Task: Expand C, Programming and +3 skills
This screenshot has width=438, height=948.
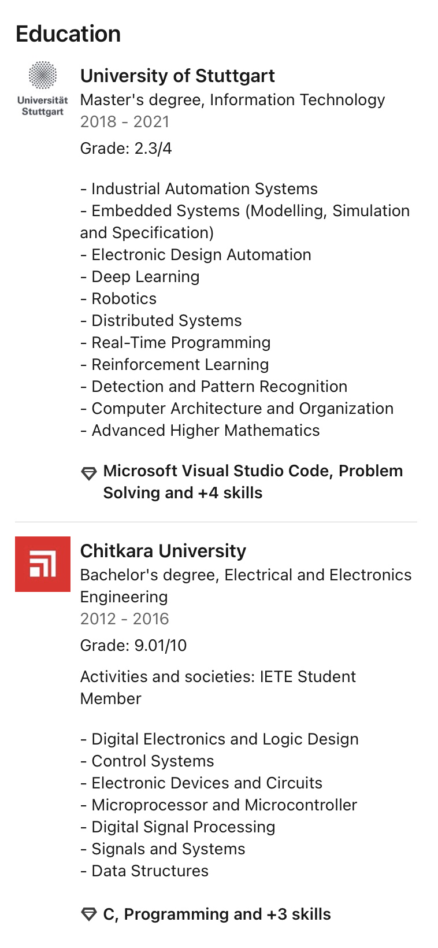Action: coord(217,914)
